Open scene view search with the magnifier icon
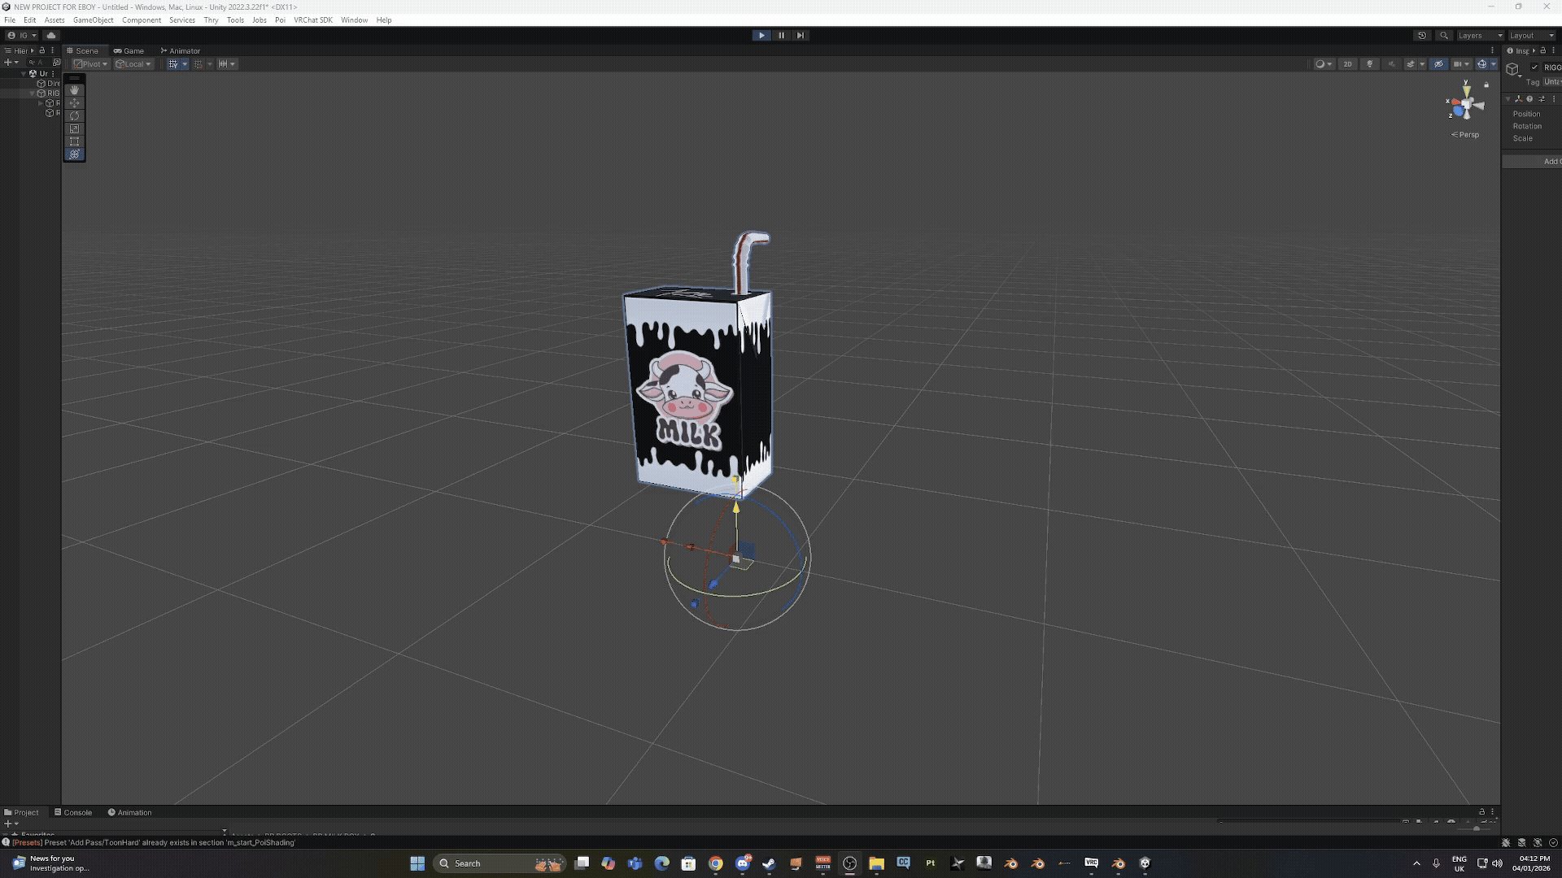The image size is (1562, 878). (x=1444, y=36)
